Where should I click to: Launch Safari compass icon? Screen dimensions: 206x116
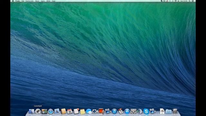(51, 111)
